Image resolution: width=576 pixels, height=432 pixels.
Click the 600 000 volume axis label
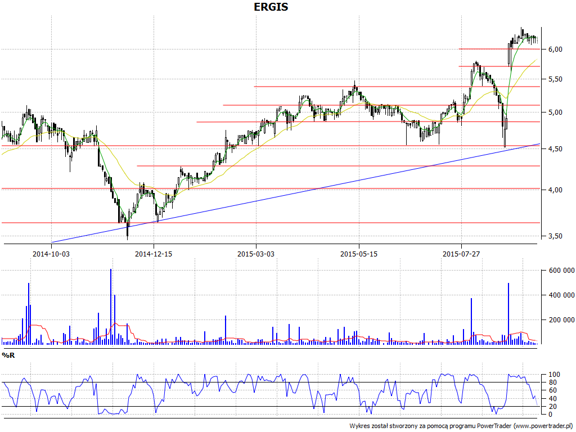coord(562,271)
